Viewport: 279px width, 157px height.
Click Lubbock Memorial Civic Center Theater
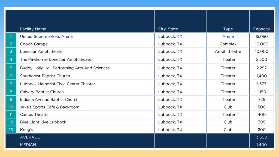pyautogui.click(x=57, y=84)
